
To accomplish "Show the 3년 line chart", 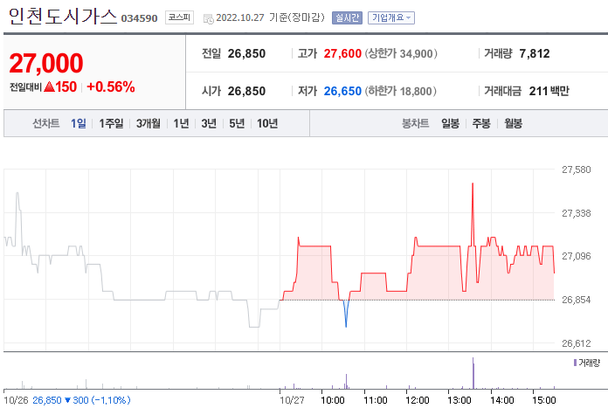I will pyautogui.click(x=209, y=123).
